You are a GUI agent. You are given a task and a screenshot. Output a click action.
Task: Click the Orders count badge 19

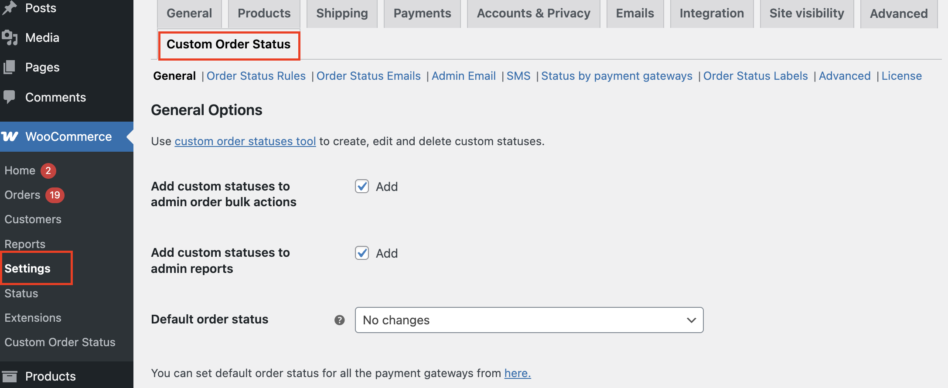(x=55, y=195)
